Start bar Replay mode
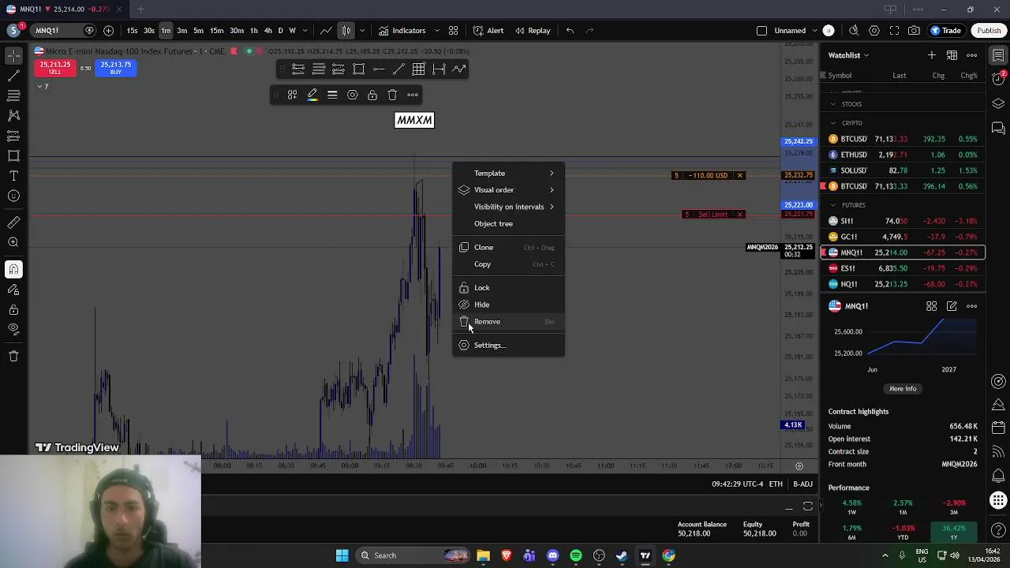This screenshot has width=1010, height=568. [x=533, y=31]
